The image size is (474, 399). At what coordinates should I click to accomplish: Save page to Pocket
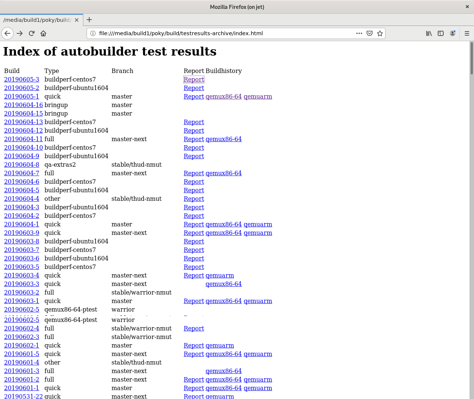click(x=369, y=33)
